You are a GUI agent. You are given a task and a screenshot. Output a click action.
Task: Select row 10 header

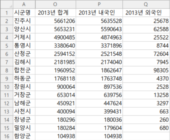coord(7,87)
